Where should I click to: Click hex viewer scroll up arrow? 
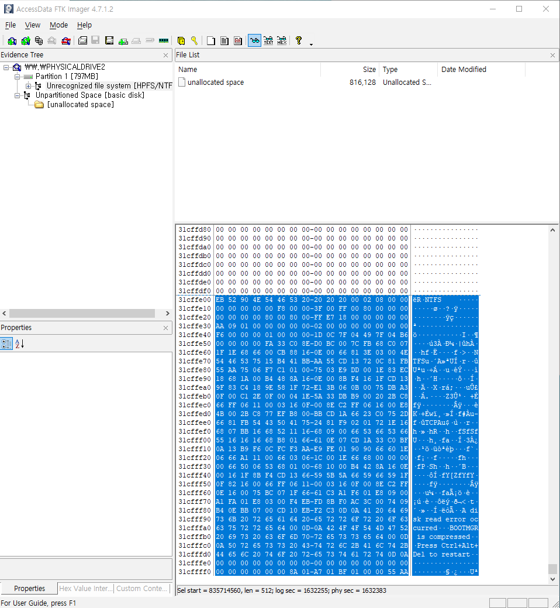pos(552,230)
